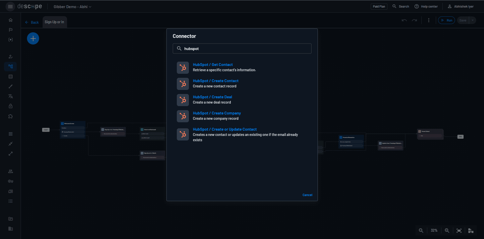Cancel the Connector dialog
Screen dimensions: 484x239
[x=307, y=195]
